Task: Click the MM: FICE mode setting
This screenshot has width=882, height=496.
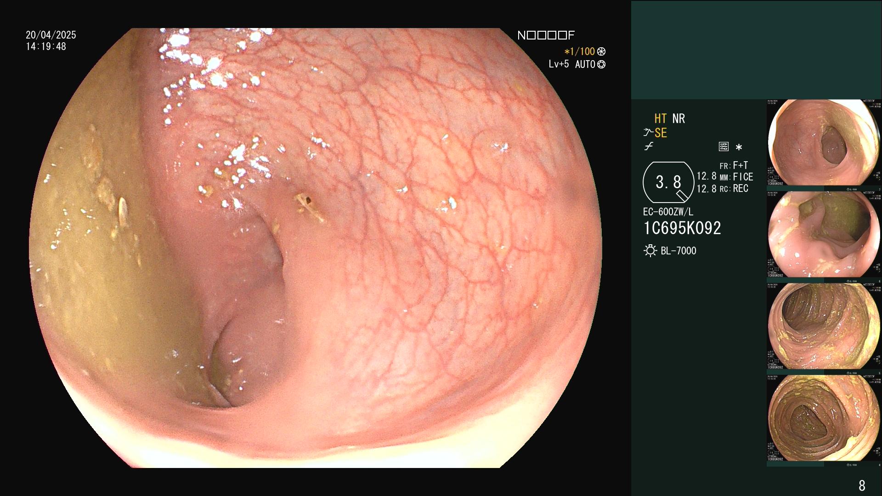Action: [x=736, y=177]
